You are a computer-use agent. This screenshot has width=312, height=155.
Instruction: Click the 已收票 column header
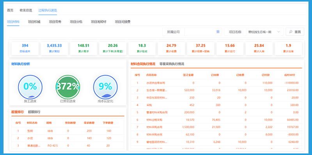[240, 75]
